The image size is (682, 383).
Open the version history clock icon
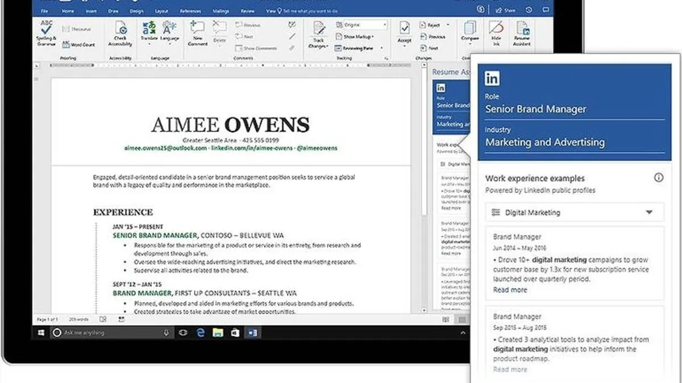coord(529,10)
